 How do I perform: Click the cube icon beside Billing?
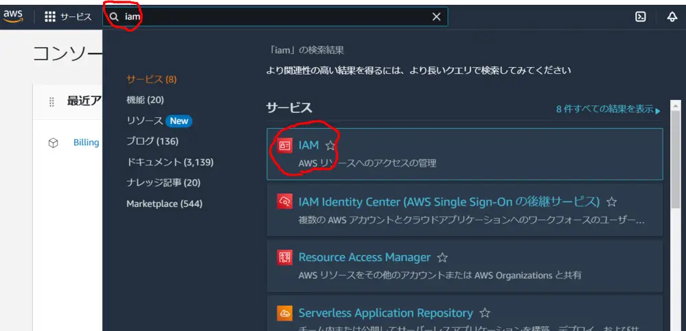(53, 143)
